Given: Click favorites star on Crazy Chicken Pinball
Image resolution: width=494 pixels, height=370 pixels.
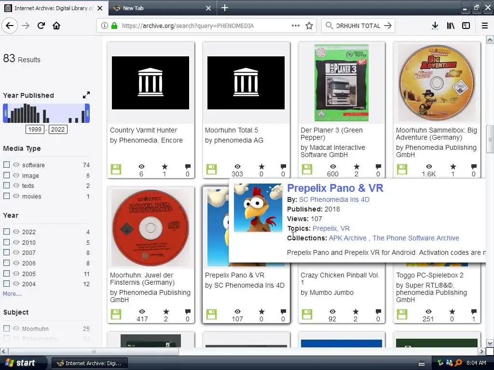Looking at the screenshot, I should 356,312.
